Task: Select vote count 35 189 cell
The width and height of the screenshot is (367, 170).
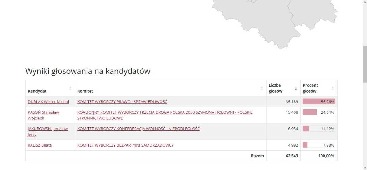Action: coord(284,102)
